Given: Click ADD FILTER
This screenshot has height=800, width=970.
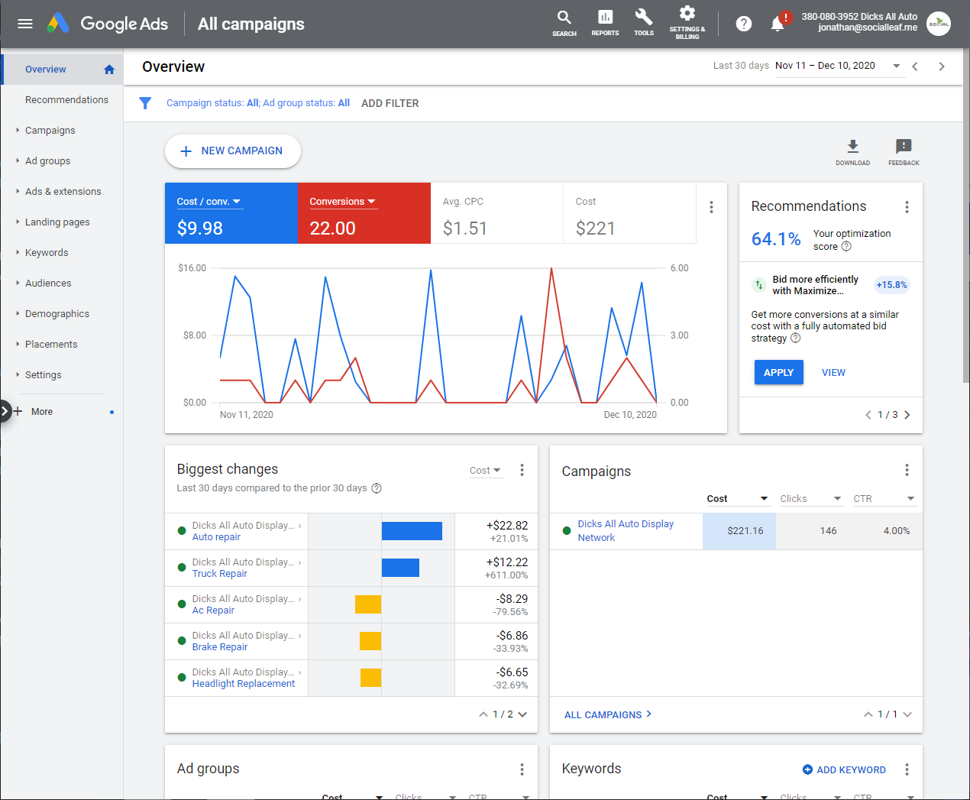Looking at the screenshot, I should coord(390,103).
